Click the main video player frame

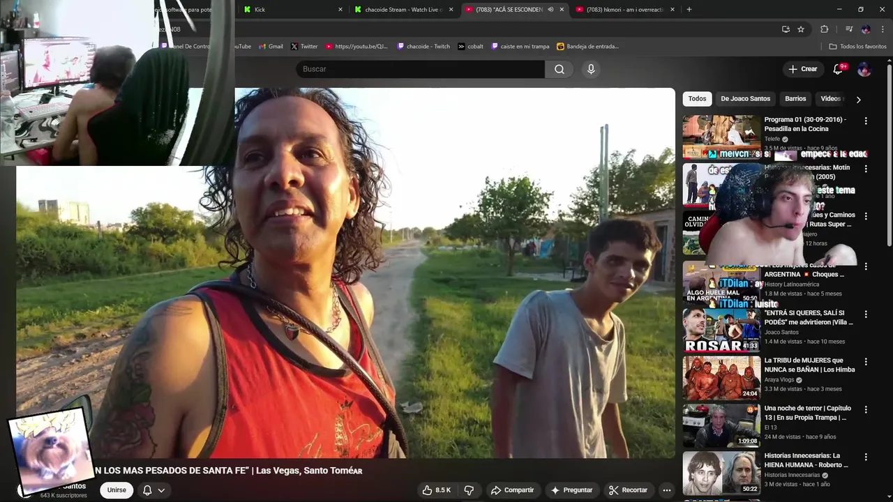[x=346, y=273]
